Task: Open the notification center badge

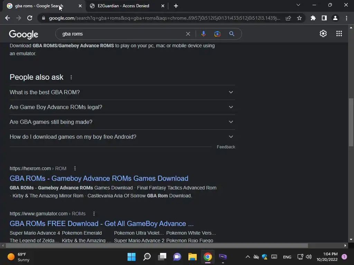Action: pos(344,257)
